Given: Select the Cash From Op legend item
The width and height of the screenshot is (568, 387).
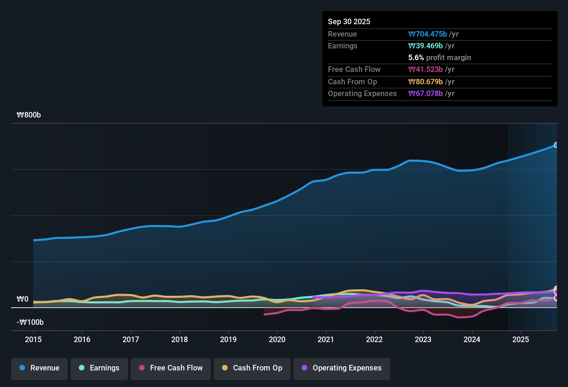Looking at the screenshot, I should [252, 368].
